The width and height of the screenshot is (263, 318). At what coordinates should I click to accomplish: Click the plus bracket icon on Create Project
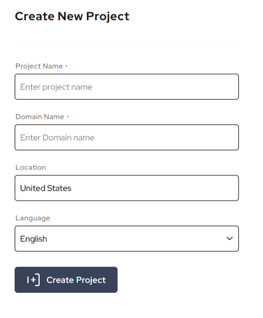point(34,280)
